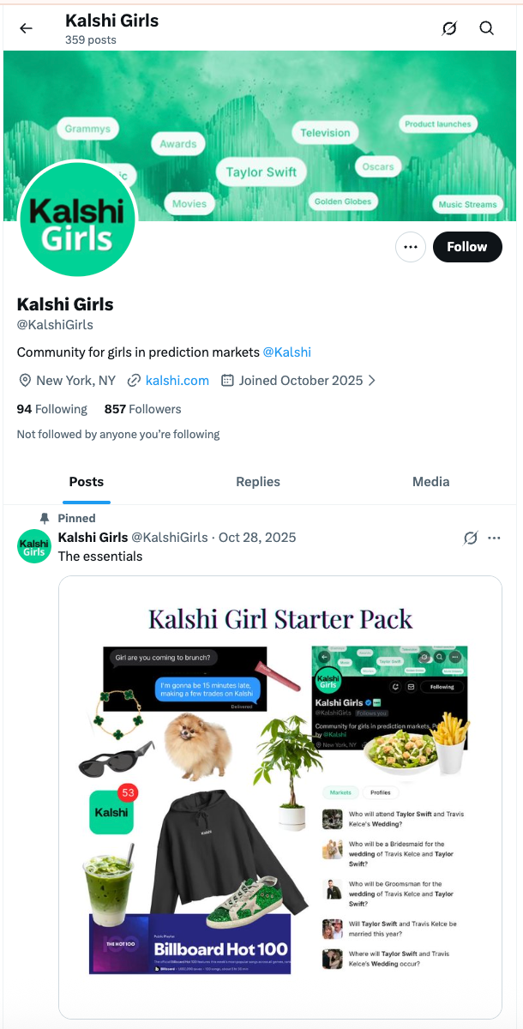View the 857 Followers list
The image size is (523, 1029).
142,409
